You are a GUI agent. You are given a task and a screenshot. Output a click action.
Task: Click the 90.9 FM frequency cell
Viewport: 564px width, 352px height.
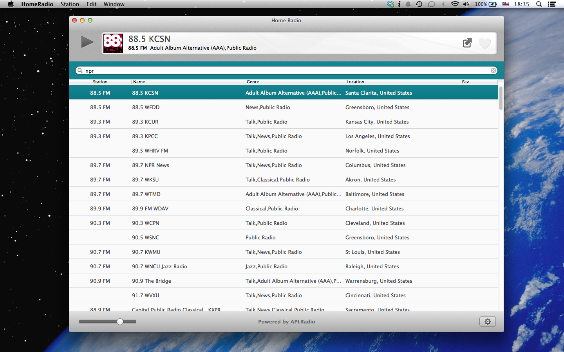point(100,281)
